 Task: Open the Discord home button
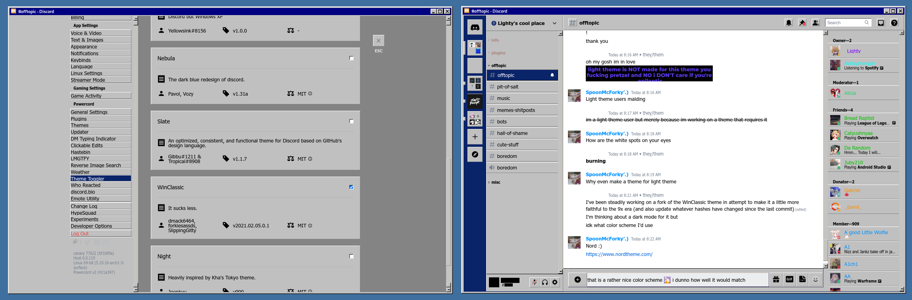[x=475, y=27]
